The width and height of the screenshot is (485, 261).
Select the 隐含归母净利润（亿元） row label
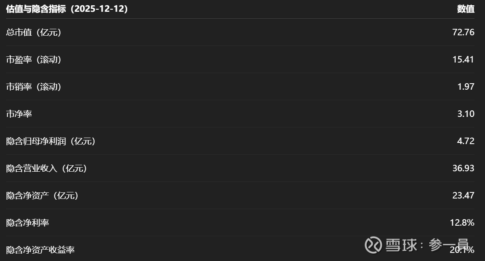coord(51,141)
